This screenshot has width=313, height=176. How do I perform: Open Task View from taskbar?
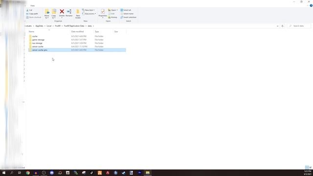coord(20,173)
